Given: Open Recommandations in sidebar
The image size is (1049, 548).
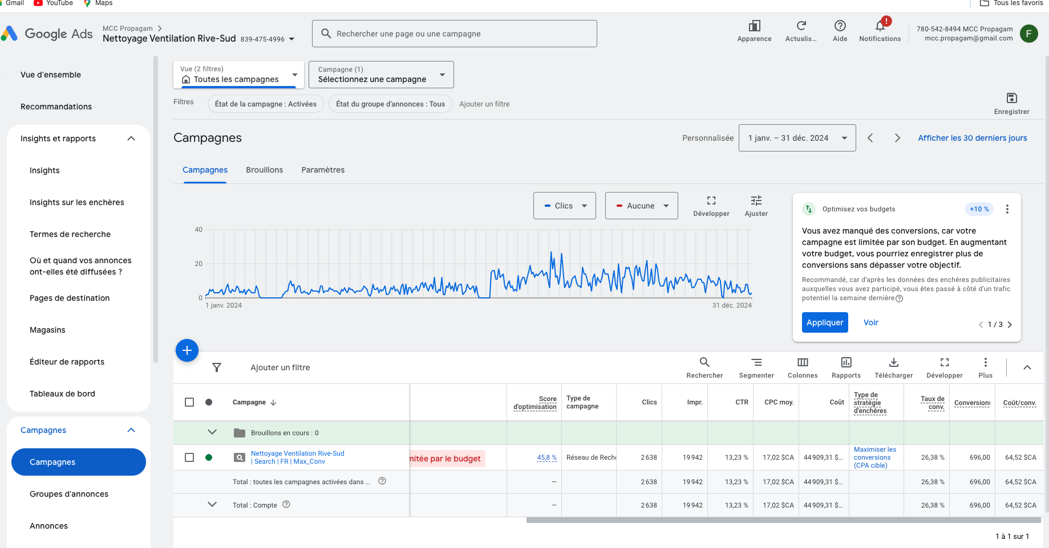Looking at the screenshot, I should click(56, 107).
